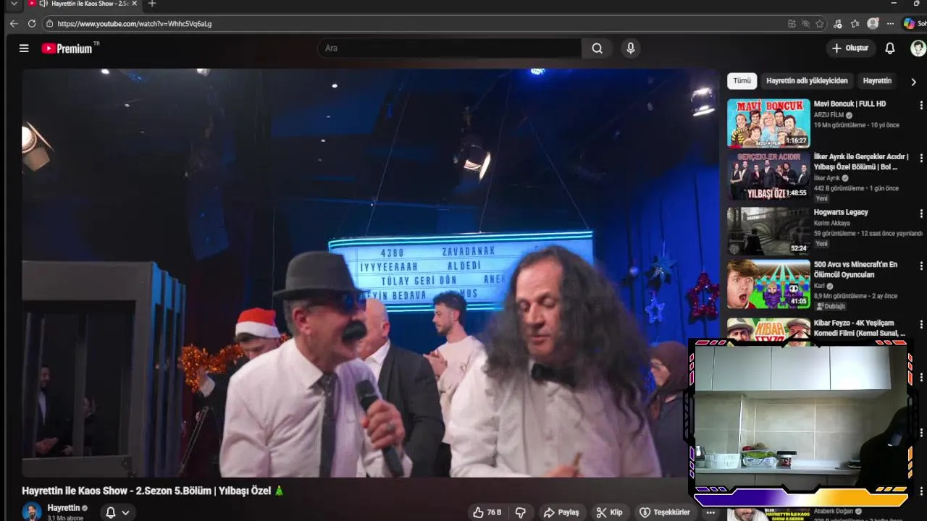
Task: Open 500 Avcı vs Minecraft video title
Action: pyautogui.click(x=855, y=270)
